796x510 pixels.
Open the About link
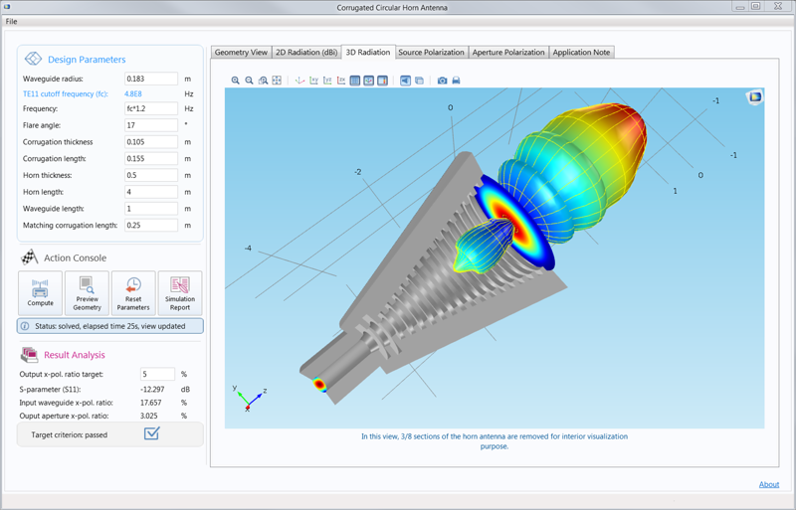[x=769, y=485]
